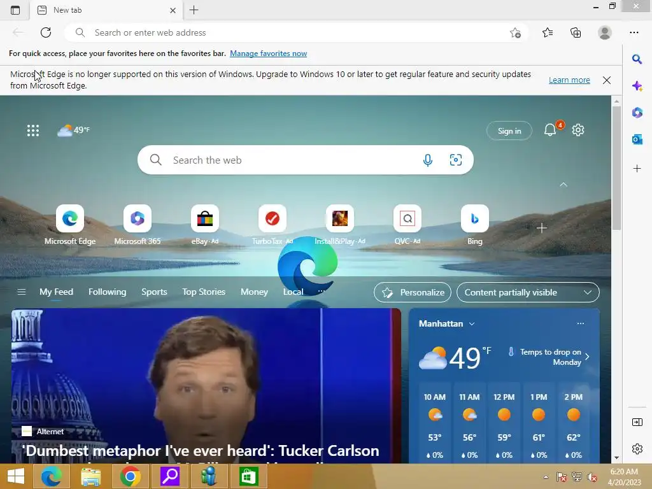Add a new quick link site

pos(541,228)
